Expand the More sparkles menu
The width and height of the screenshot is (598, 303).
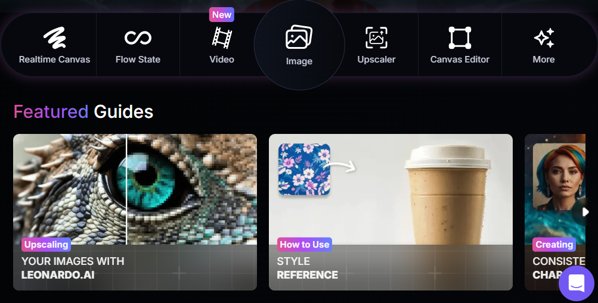click(544, 38)
